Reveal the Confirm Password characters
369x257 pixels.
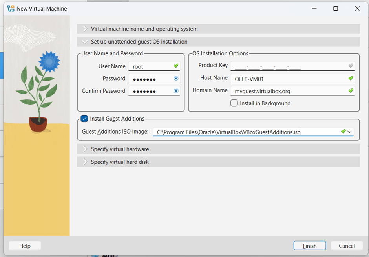(176, 91)
